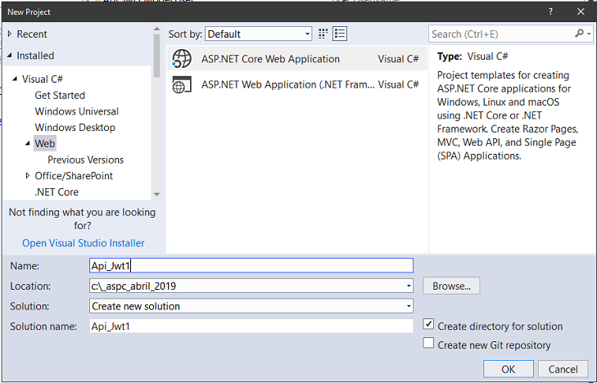Click the Installed section label

[x=35, y=56]
